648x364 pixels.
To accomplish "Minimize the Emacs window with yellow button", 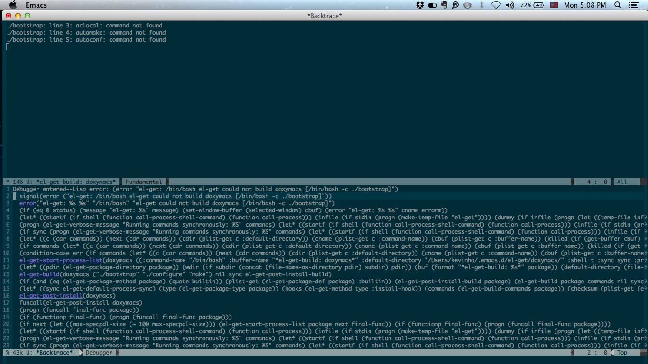I will point(19,15).
